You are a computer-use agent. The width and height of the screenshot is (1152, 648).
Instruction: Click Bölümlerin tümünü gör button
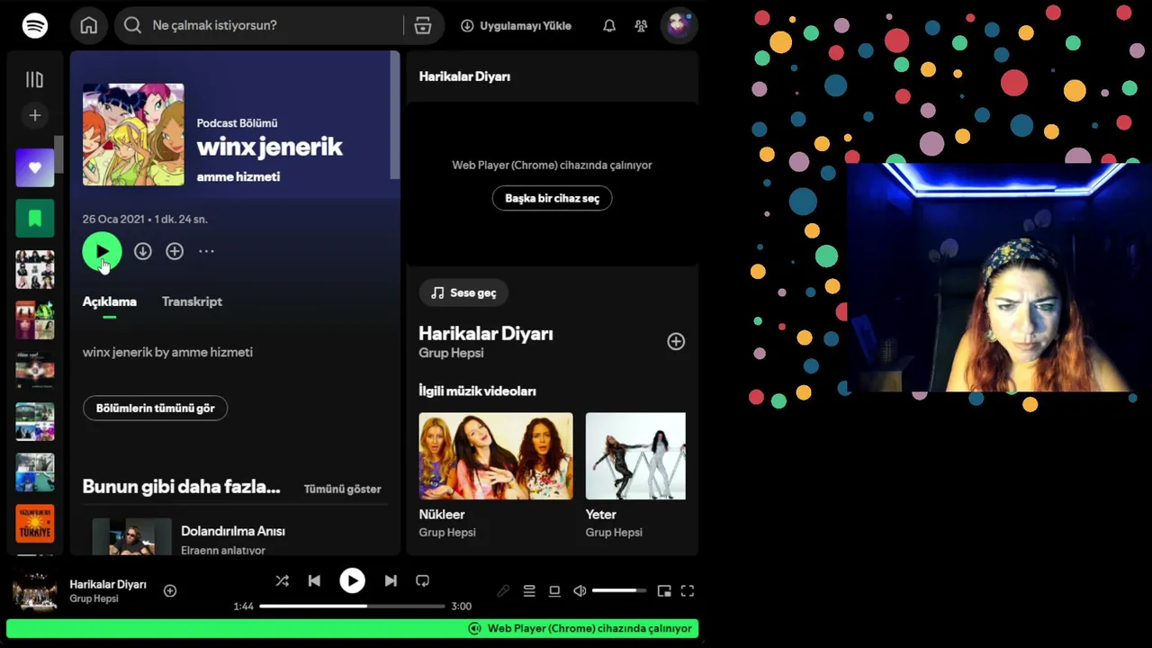(155, 408)
